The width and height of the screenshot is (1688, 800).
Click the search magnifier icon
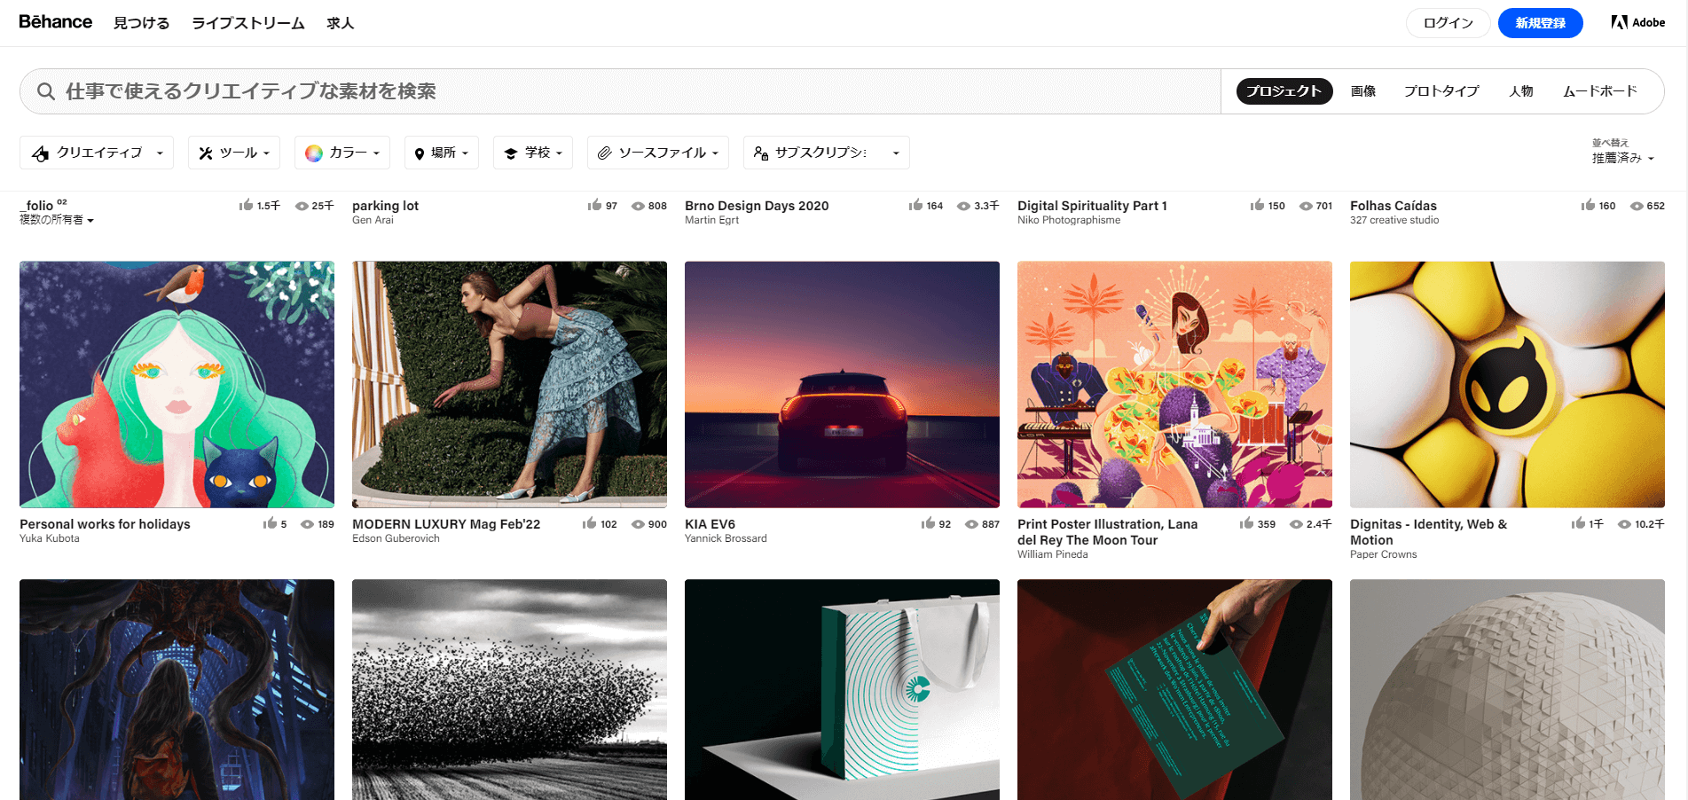[x=46, y=91]
